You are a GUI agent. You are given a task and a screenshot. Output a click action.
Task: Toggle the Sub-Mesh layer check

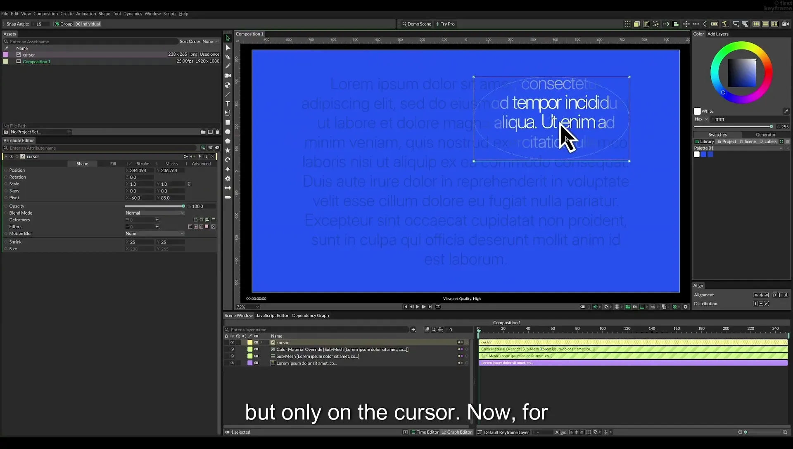232,356
